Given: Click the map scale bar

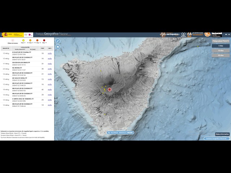Looking at the screenshot, I should pyautogui.click(x=62, y=139).
